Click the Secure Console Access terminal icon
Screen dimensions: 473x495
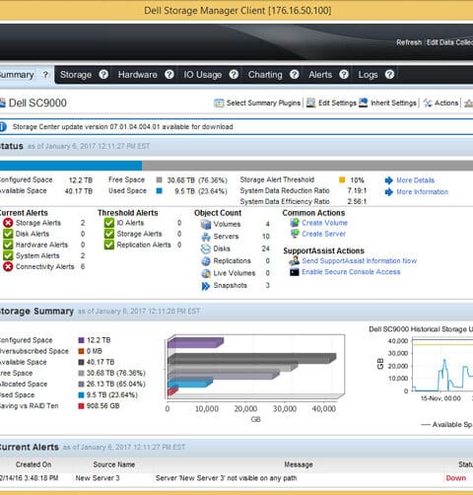pos(295,272)
